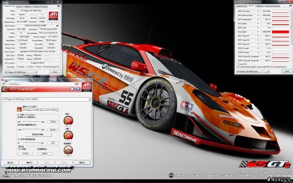Open the Options menu beside the ATI logo

pos(77,84)
